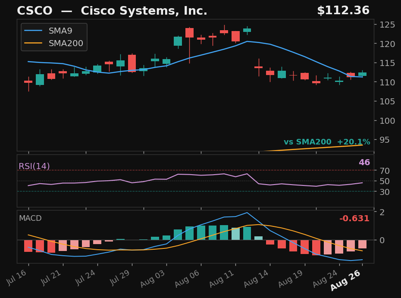Click the RSI current value 46
Screen dimensions: 401x298
coord(364,163)
